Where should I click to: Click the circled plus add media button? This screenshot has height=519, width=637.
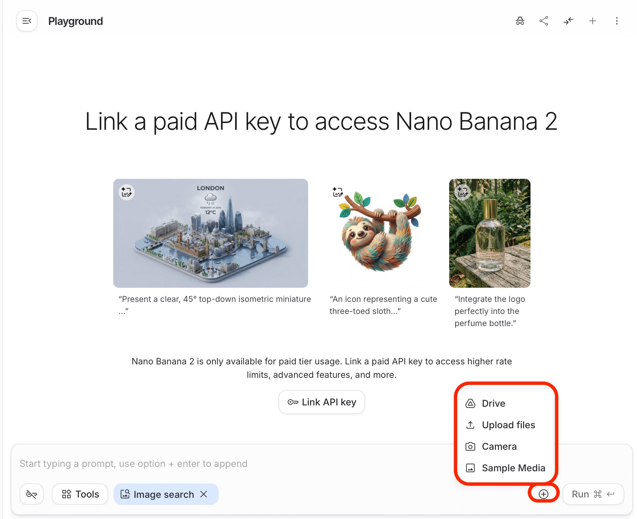click(x=543, y=494)
